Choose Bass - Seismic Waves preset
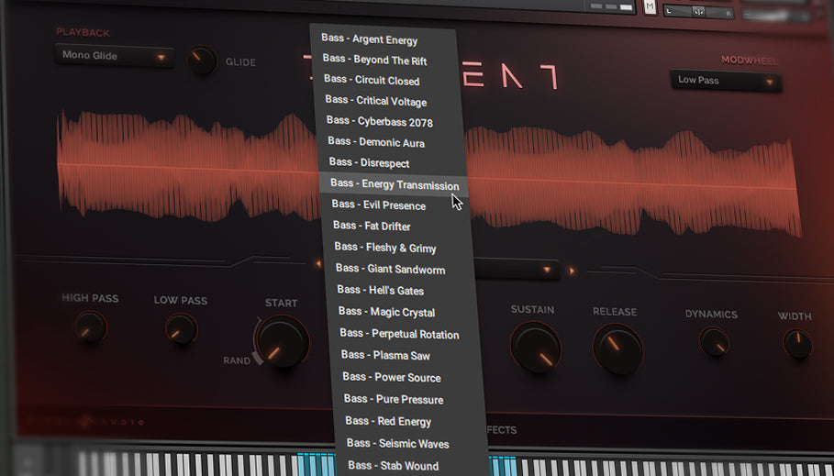 pyautogui.click(x=398, y=444)
